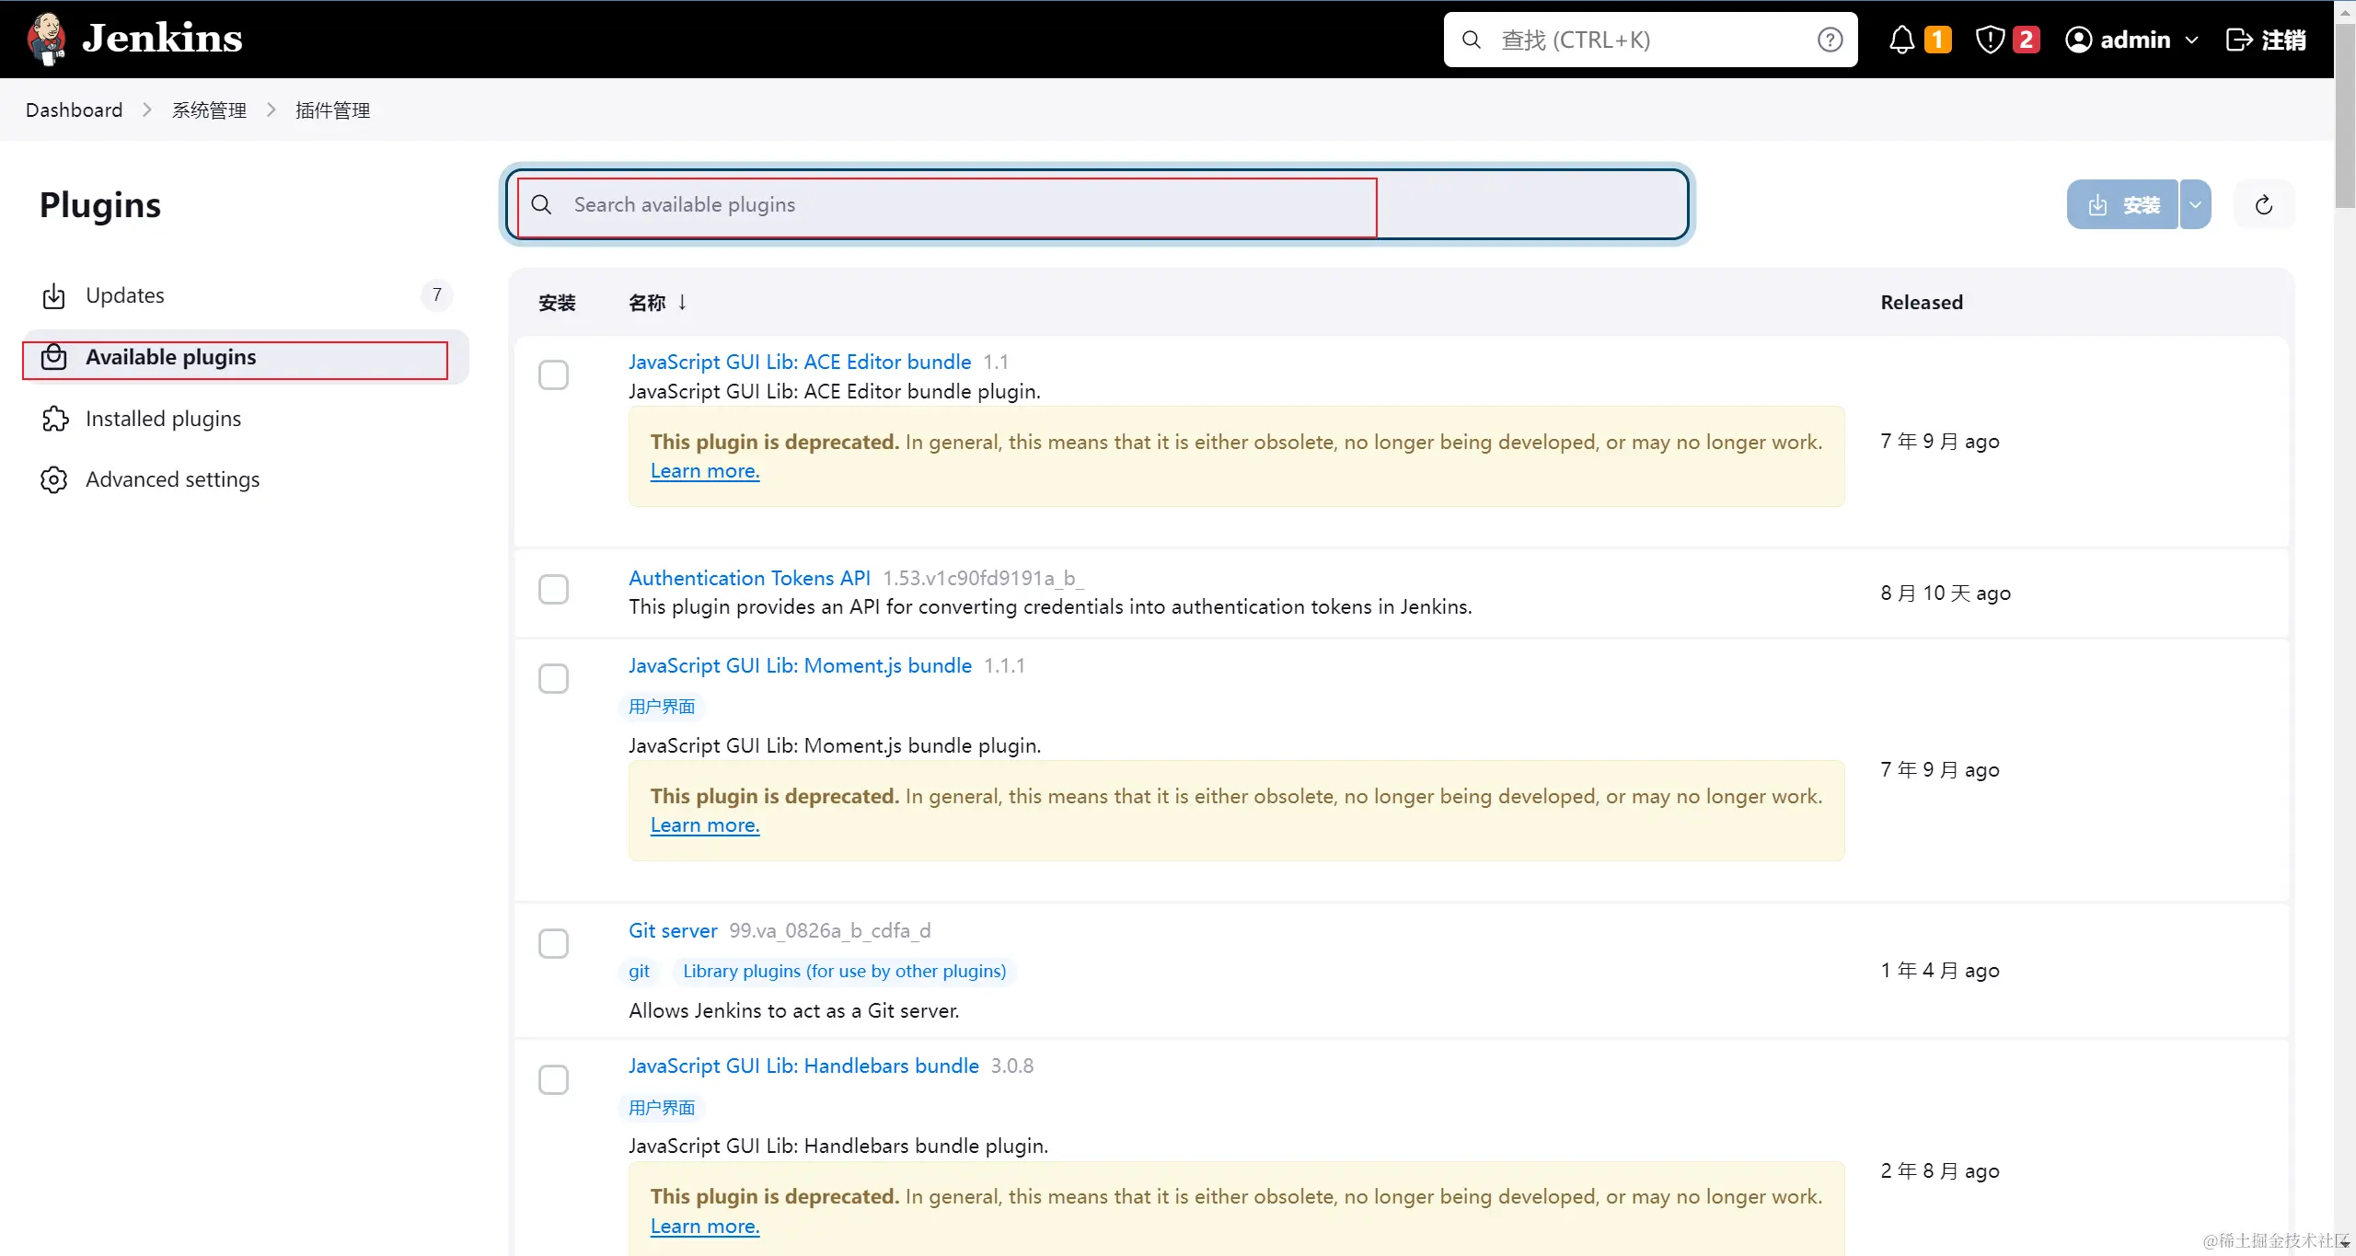
Task: Expand the admin user dropdown chevron
Action: pos(2191,40)
